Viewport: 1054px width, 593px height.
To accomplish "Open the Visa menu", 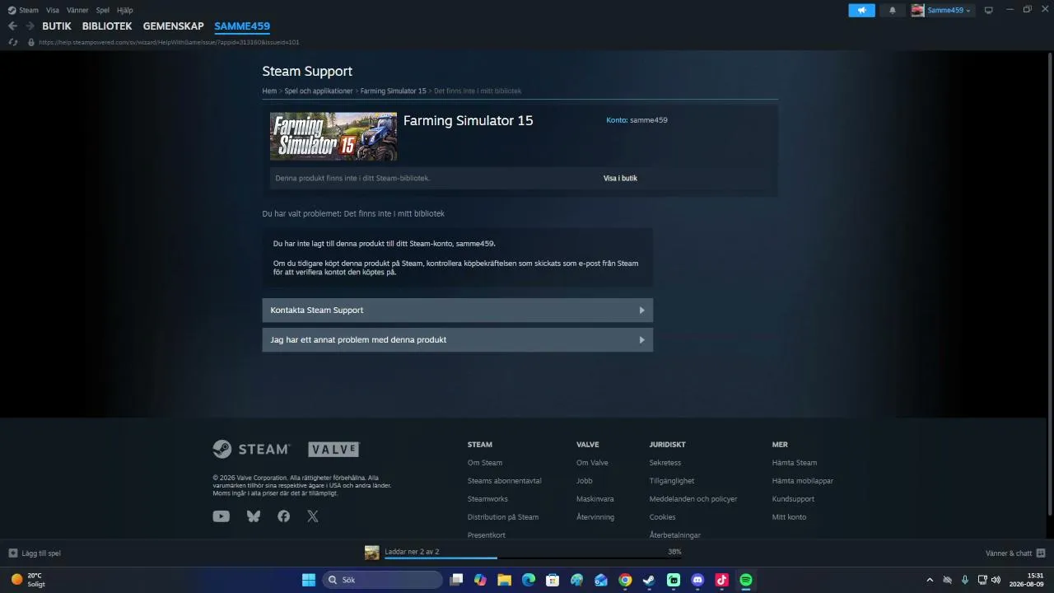I will tap(53, 10).
